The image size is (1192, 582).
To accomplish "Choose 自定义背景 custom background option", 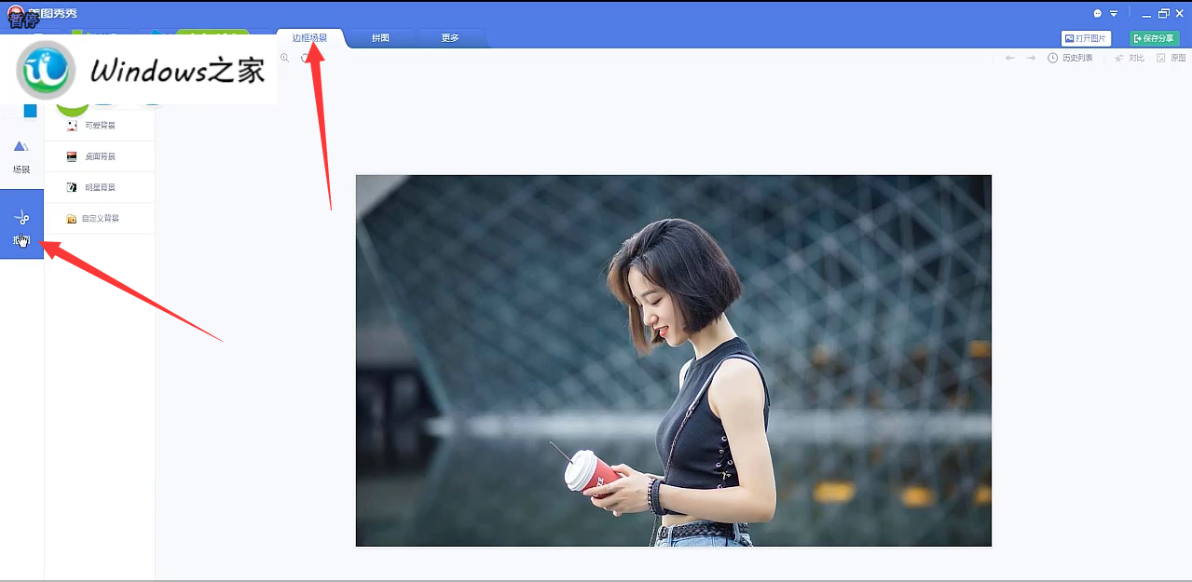I will [x=99, y=218].
